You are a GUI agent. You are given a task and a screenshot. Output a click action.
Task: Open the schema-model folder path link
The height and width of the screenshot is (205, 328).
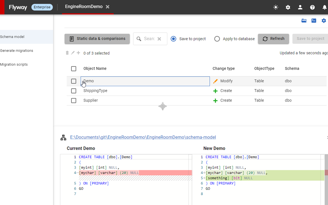point(143,137)
